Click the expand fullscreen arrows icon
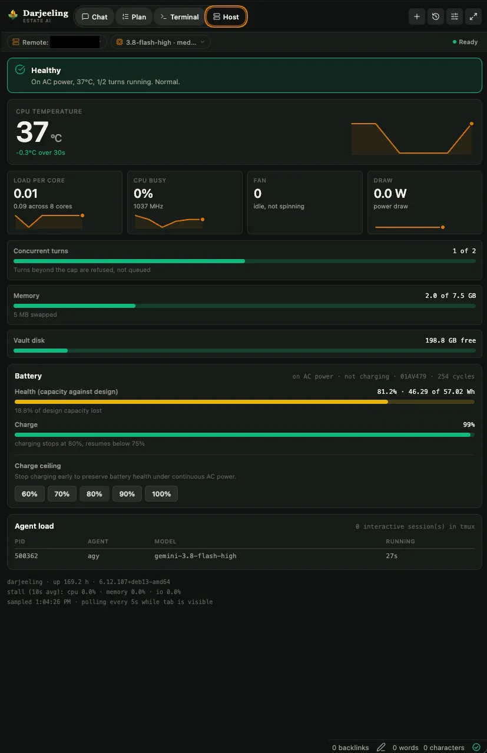The height and width of the screenshot is (753, 487). (473, 16)
